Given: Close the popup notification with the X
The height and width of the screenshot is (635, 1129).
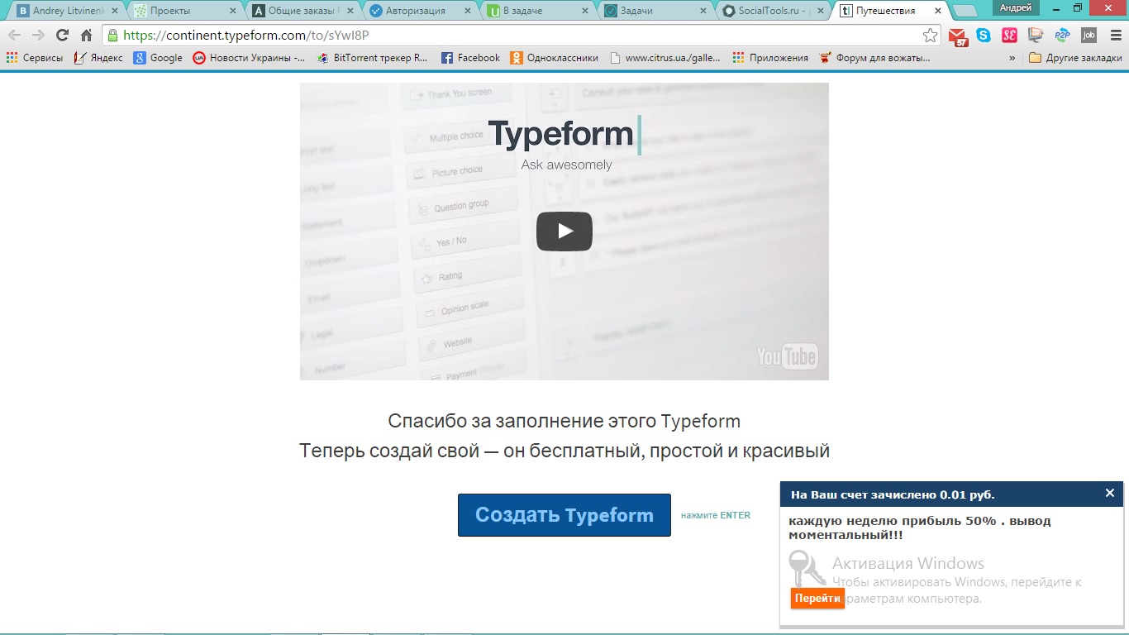Looking at the screenshot, I should [x=1110, y=494].
